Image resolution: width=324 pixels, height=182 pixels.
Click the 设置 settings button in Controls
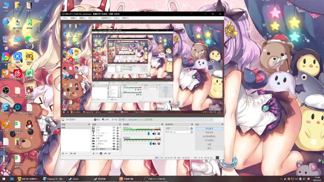pyautogui.click(x=209, y=144)
